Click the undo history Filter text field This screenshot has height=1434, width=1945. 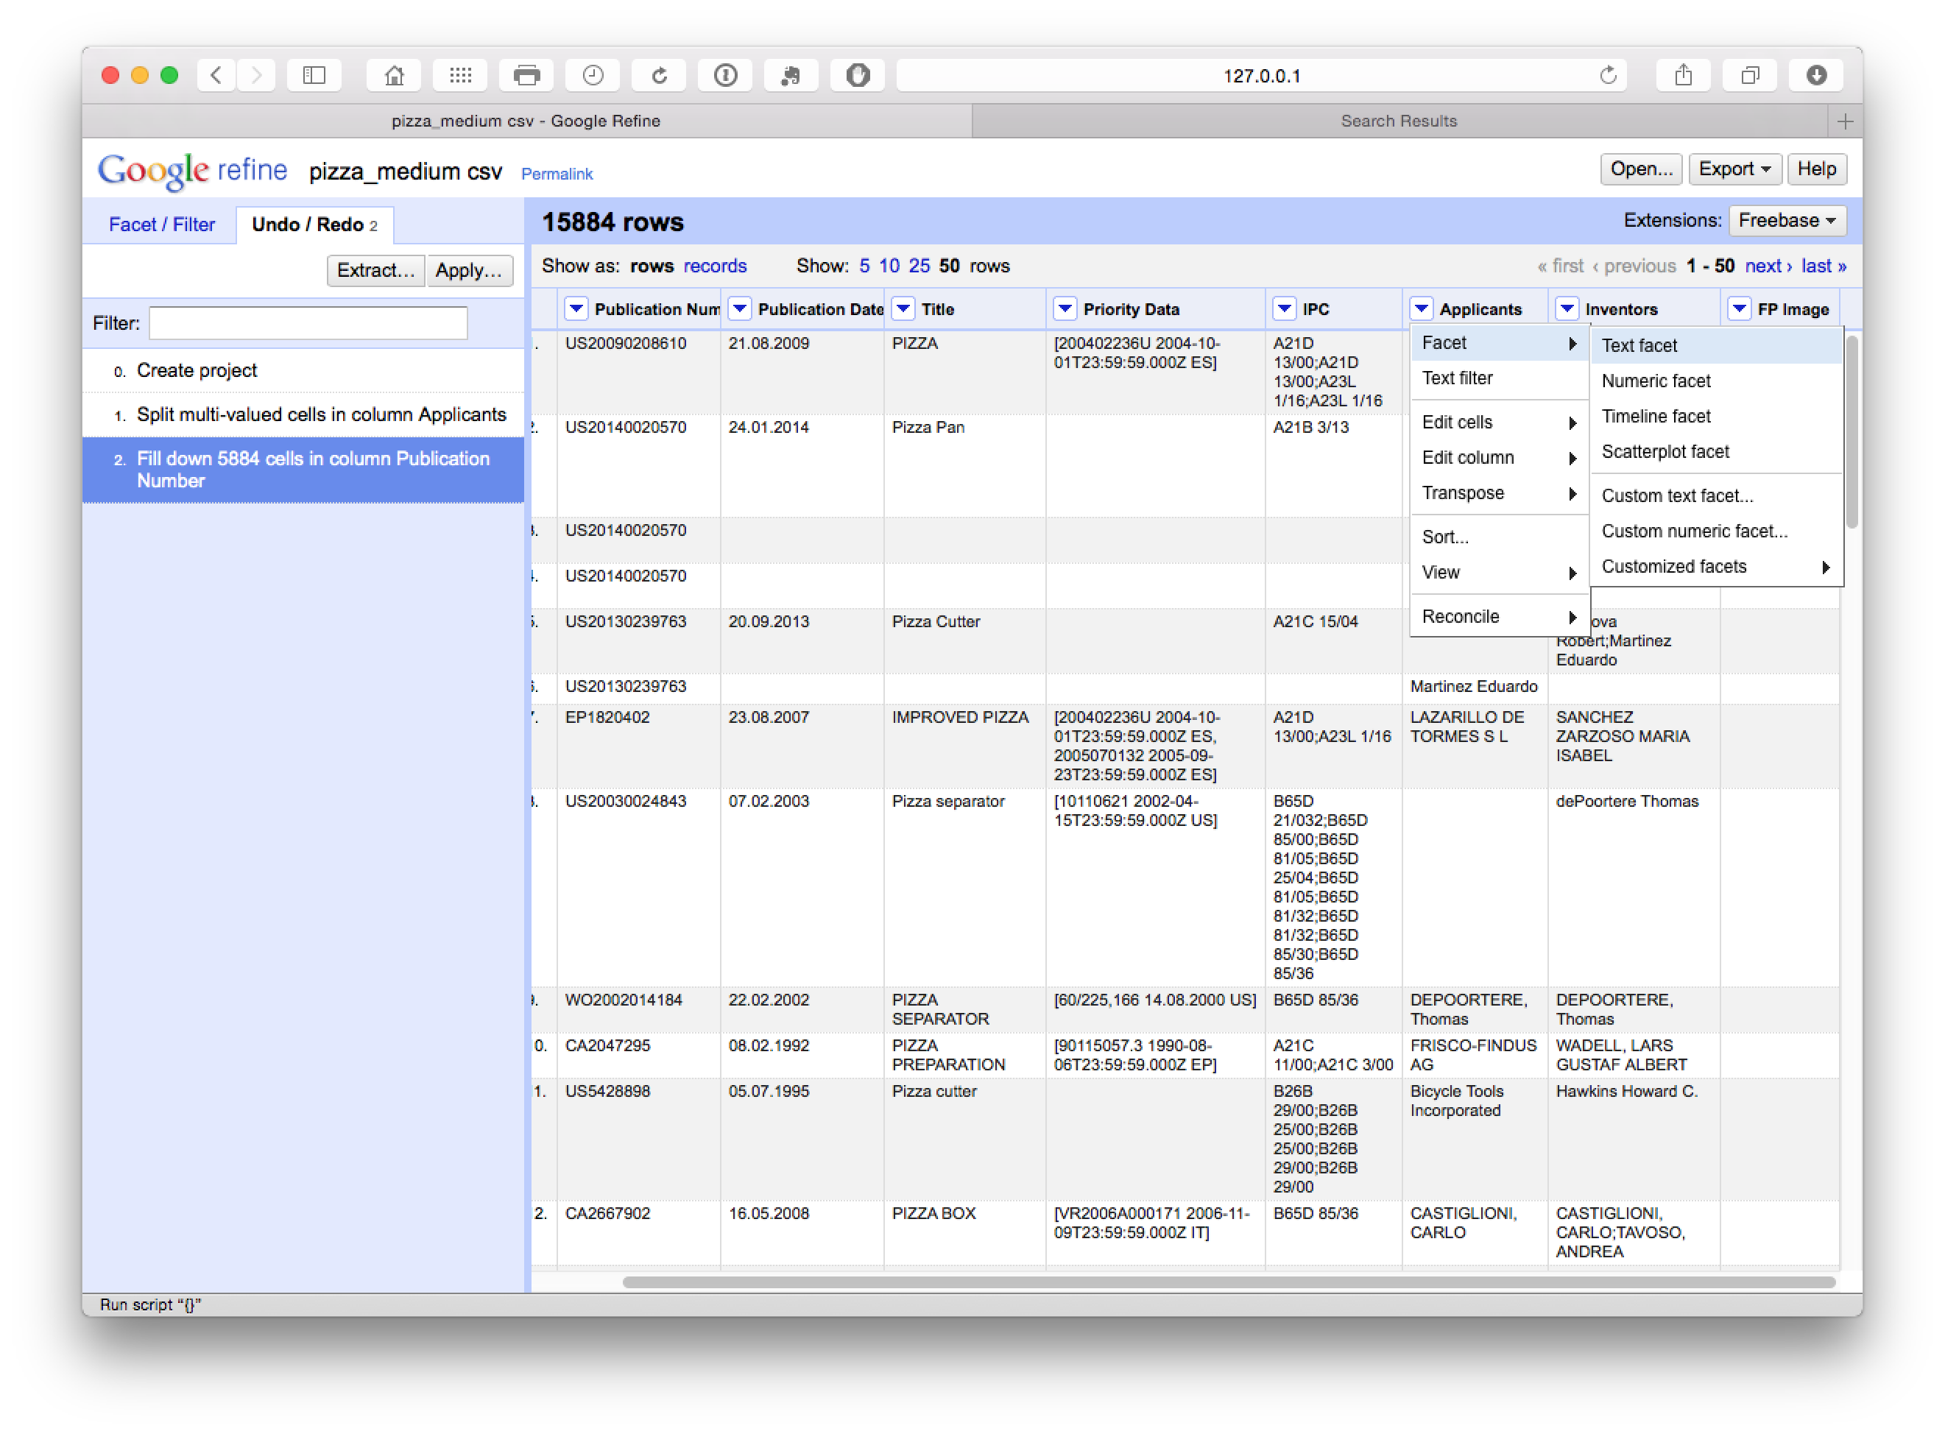[308, 323]
